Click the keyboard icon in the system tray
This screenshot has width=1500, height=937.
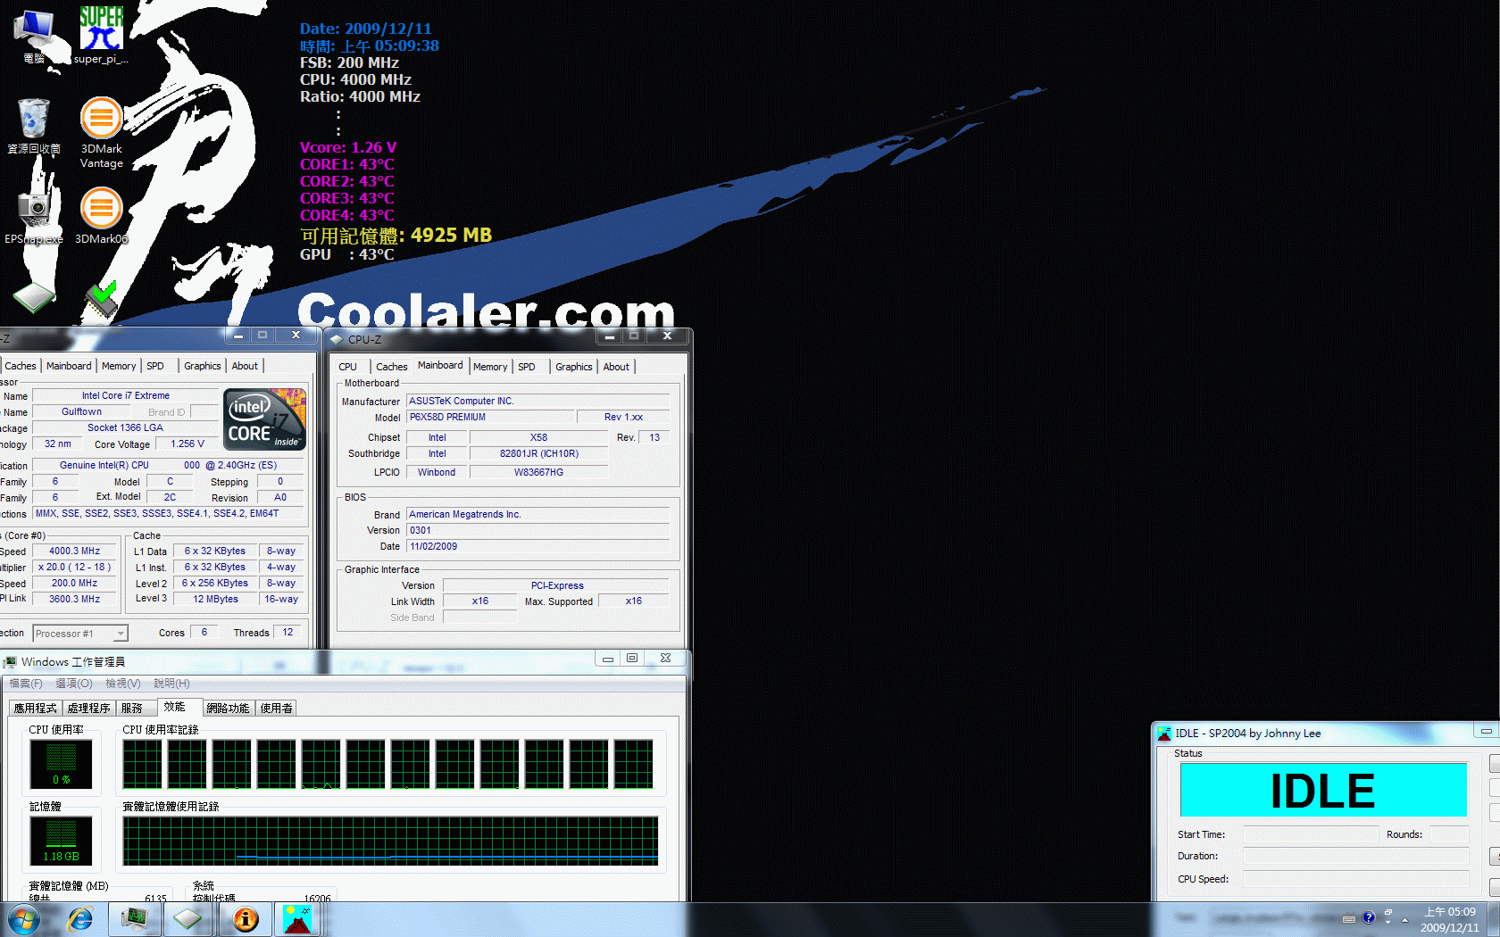pos(1349,918)
